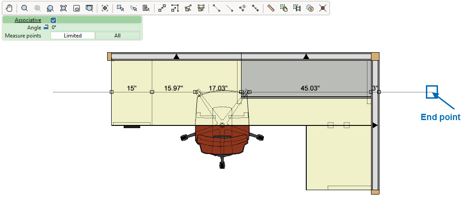Viewport: 467px width, 208px height.
Task: Uncheck the Associative checkbox
Action: (53, 20)
